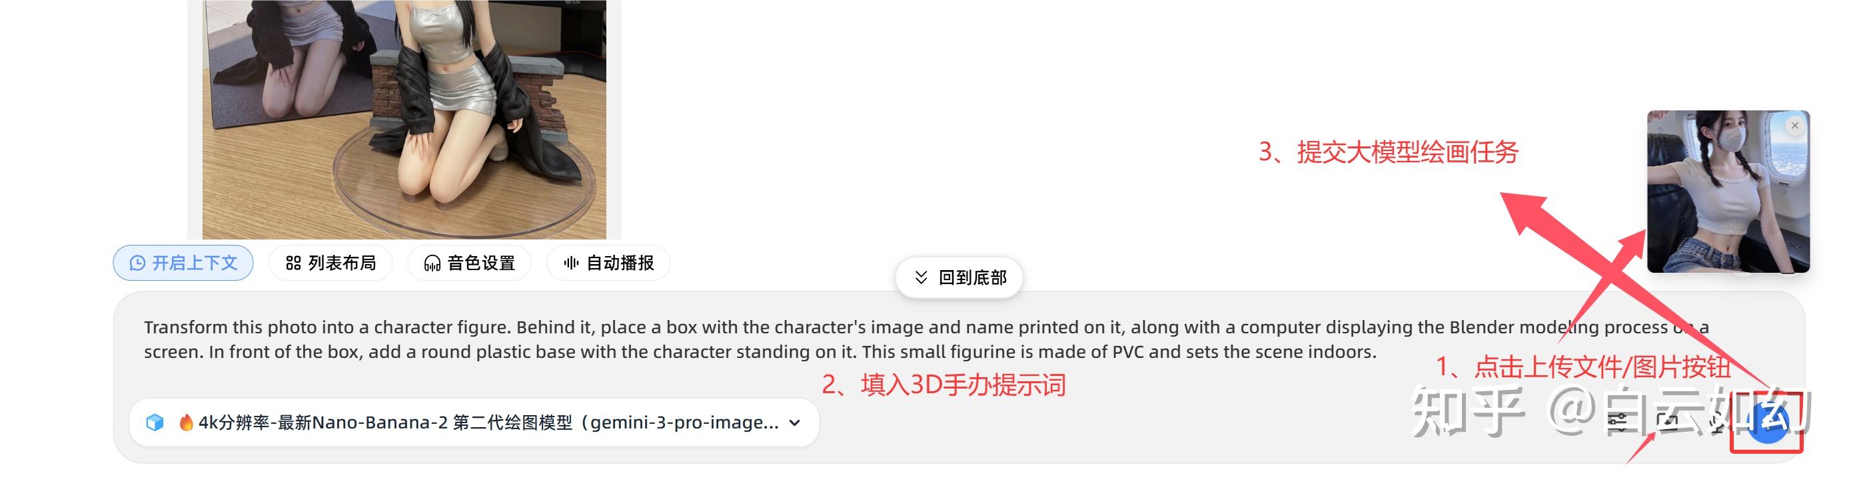Click the clock icon in 开启上下文
Image resolution: width=1861 pixels, height=487 pixels.
pos(137,263)
